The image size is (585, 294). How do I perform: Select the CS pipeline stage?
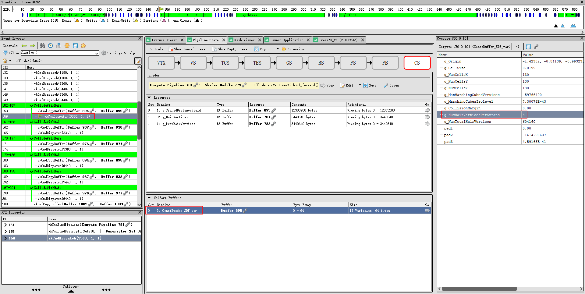pos(417,63)
